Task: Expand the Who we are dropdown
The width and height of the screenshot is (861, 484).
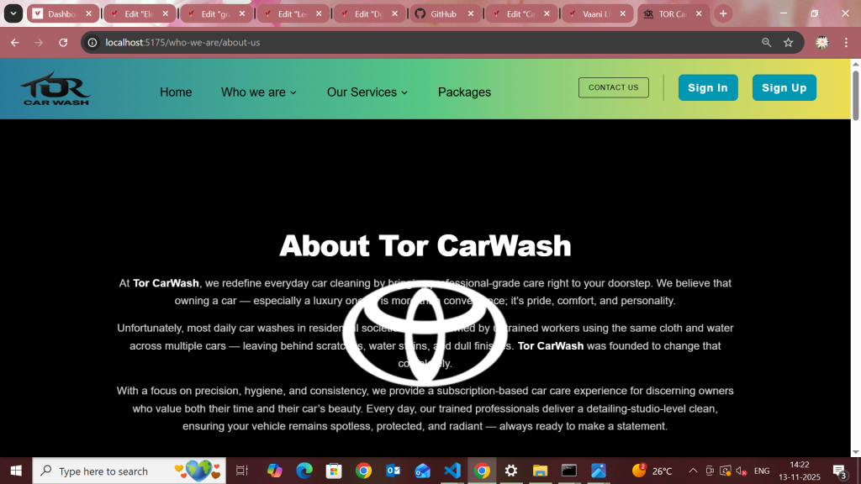Action: coord(258,92)
